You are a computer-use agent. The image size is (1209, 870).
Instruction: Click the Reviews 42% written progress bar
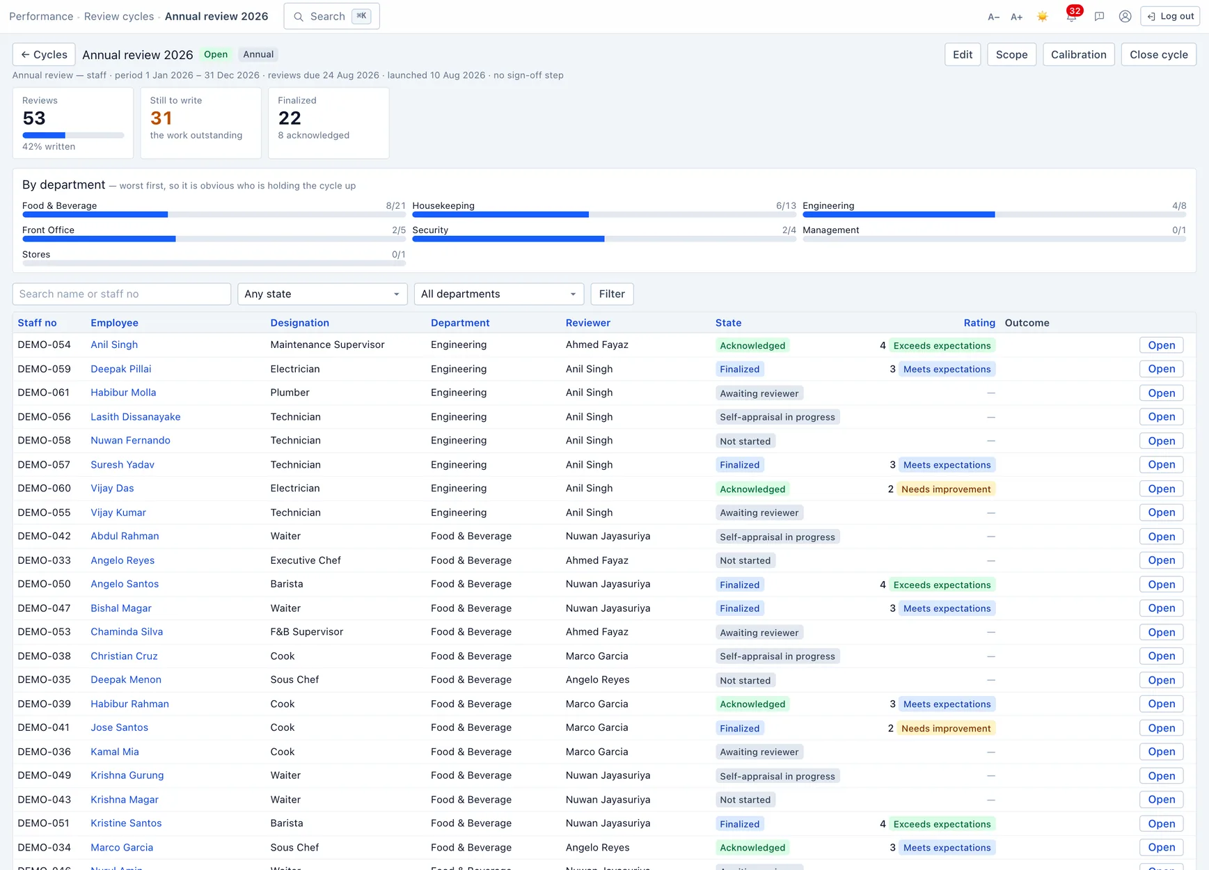point(73,135)
